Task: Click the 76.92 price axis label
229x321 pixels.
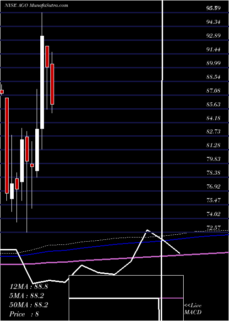Action: pyautogui.click(x=213, y=187)
